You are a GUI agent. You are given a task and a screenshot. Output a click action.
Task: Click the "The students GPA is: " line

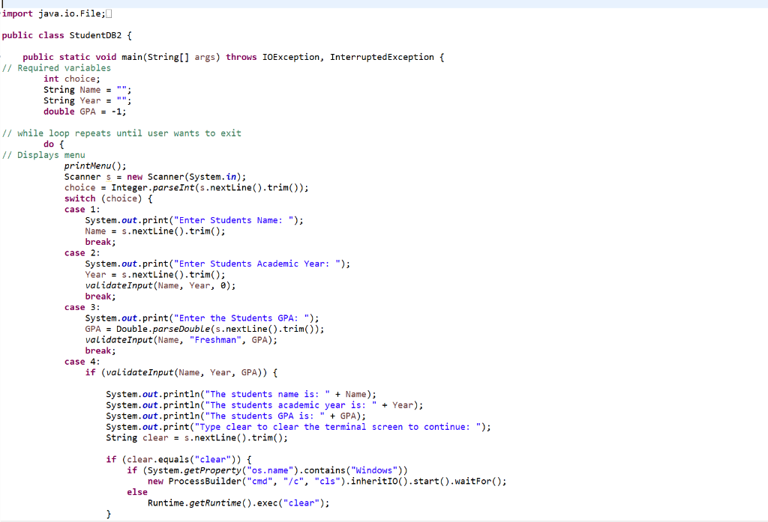(235, 416)
